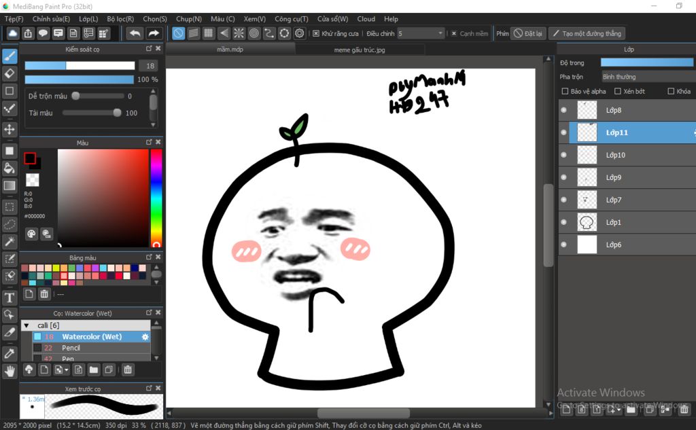This screenshot has height=430, width=696.
Task: Select the rectangular Select tool
Action: pyautogui.click(x=10, y=207)
